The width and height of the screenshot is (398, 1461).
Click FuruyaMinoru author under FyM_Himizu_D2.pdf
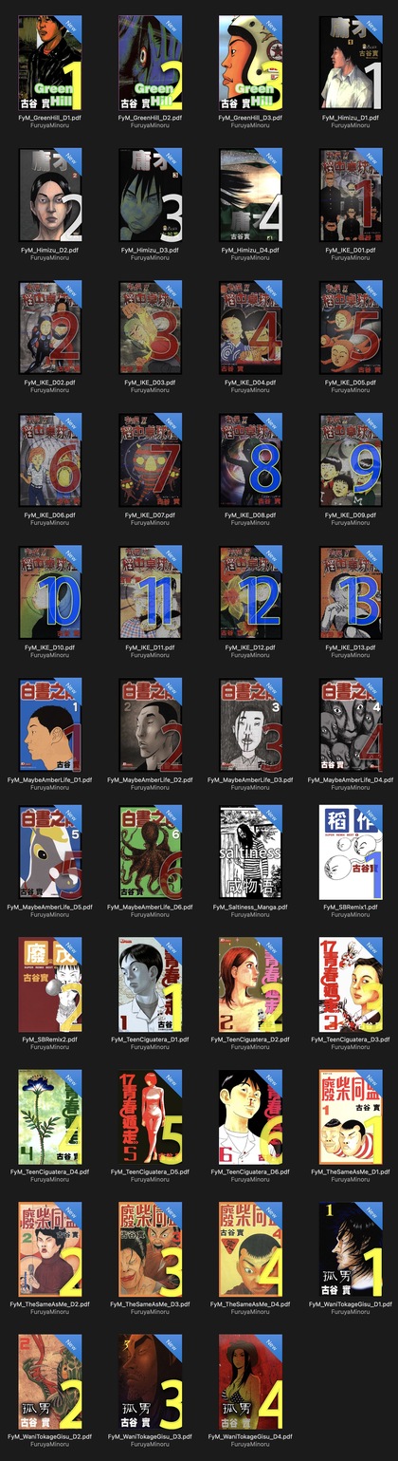[50, 258]
